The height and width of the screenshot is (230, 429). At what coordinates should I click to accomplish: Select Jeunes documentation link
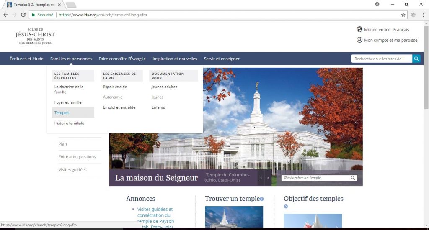[x=158, y=97]
